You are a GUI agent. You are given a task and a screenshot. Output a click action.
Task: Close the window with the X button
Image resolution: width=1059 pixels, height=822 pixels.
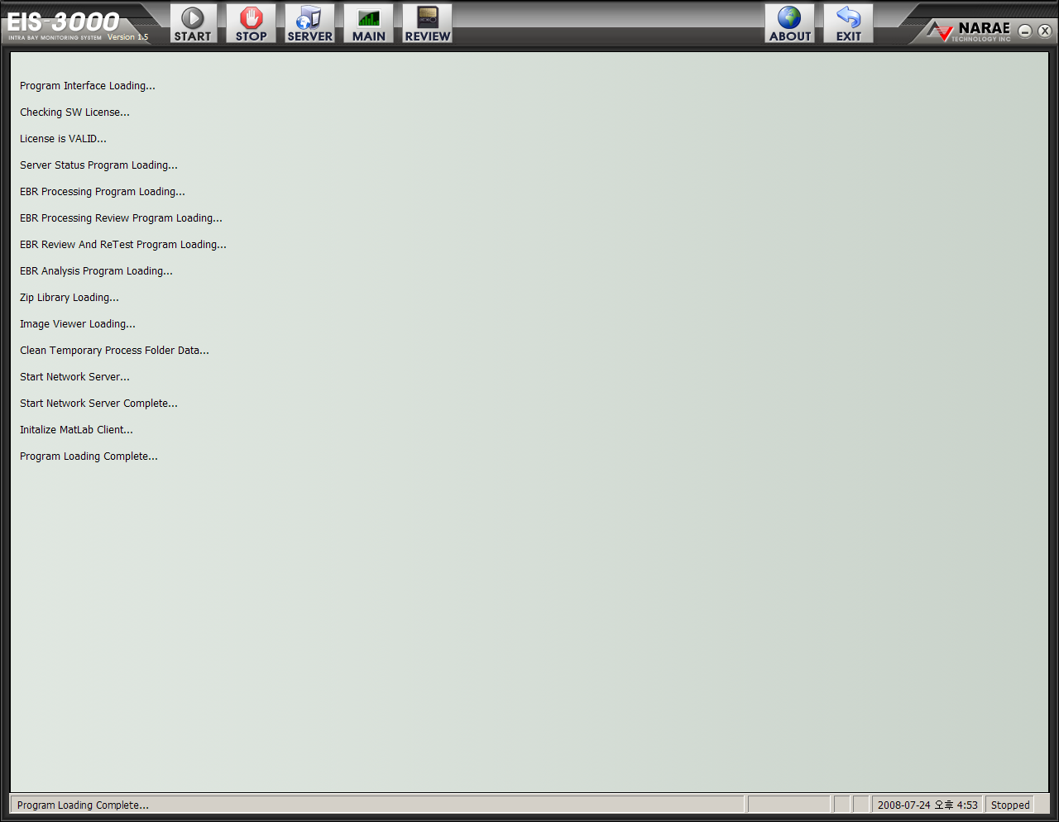point(1045,31)
